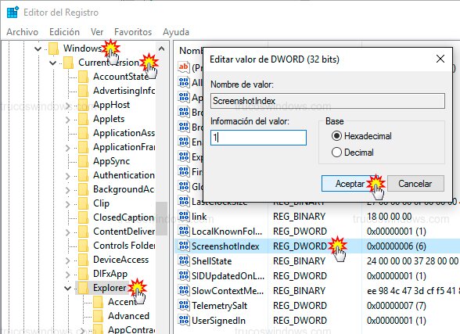Click the ClosedCaption folder icon

83,217
